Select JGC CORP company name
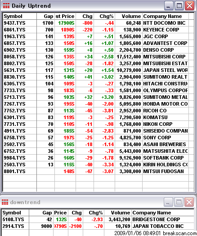Image resolution: width=197 pixels, height=236 pixels. pos(156,36)
